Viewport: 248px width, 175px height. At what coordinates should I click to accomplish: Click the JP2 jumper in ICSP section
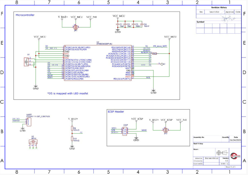pyautogui.click(x=166, y=130)
